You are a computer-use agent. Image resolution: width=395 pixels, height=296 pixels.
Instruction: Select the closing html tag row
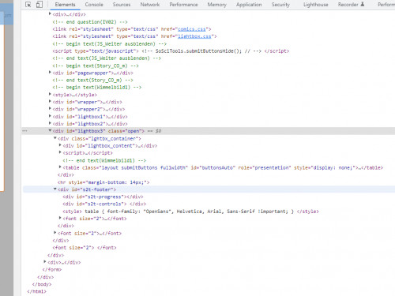tap(36, 291)
